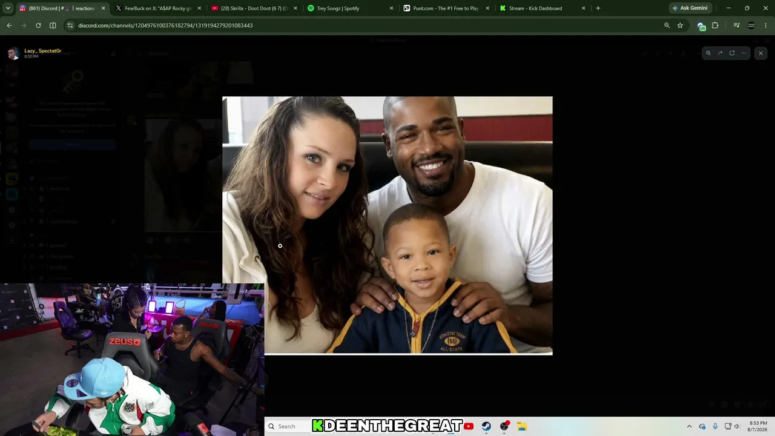The height and width of the screenshot is (436, 775).
Task: Open the three-dot more options in the image viewer
Action: point(744,53)
